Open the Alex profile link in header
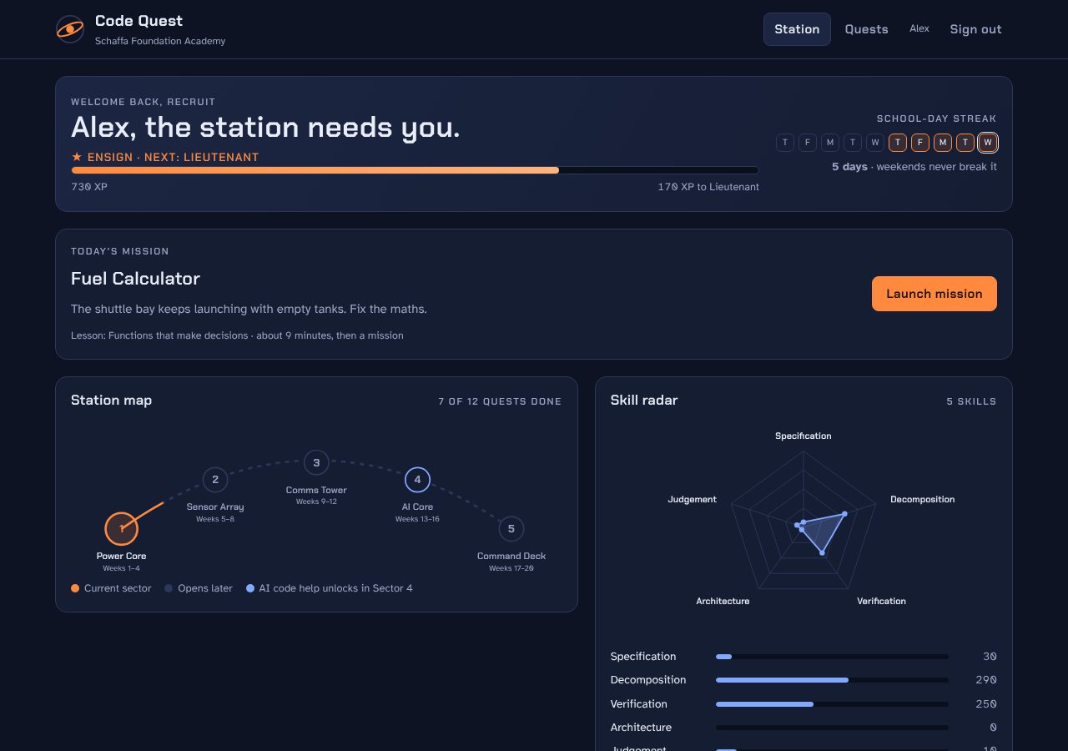 pyautogui.click(x=919, y=28)
